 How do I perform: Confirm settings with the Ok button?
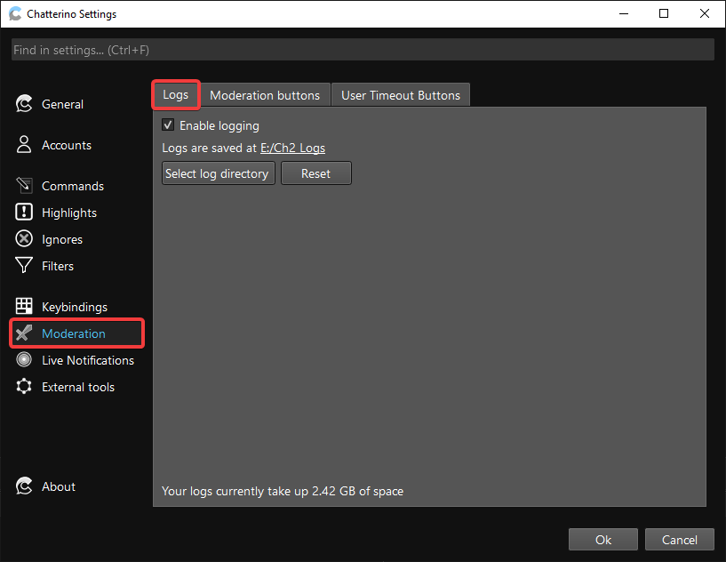click(602, 539)
